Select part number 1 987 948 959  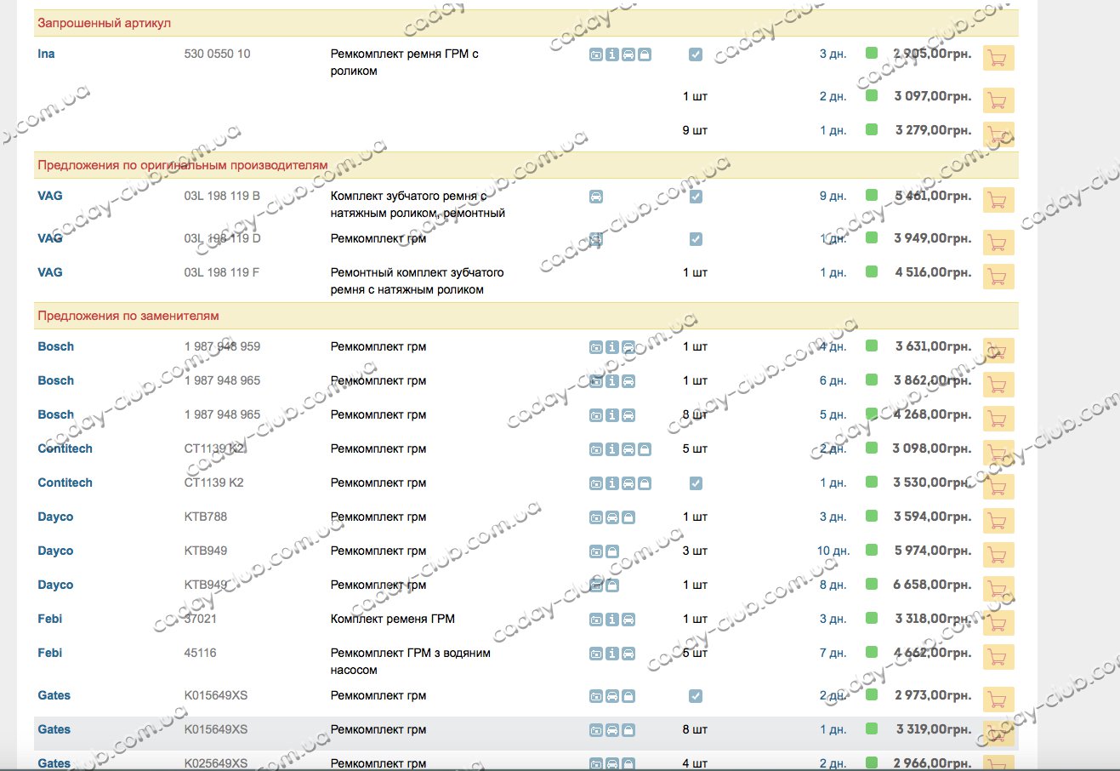coord(223,346)
